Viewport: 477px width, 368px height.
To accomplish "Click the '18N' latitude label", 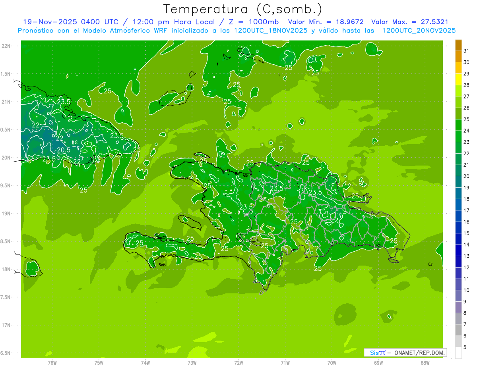I will [x=6, y=269].
